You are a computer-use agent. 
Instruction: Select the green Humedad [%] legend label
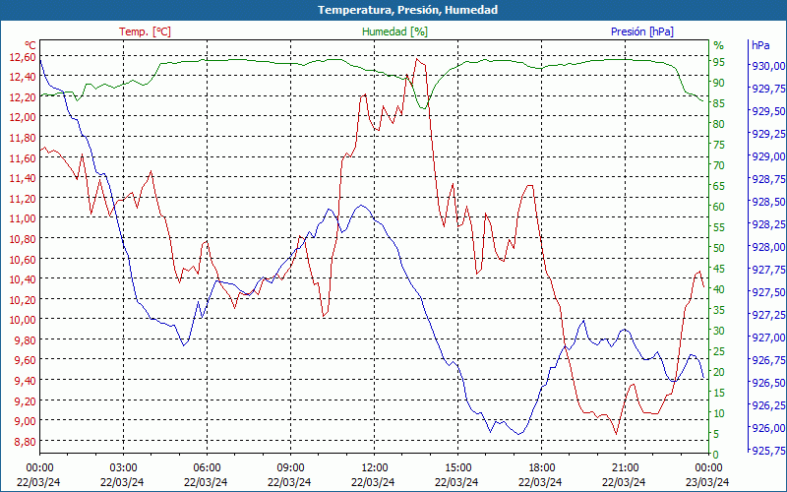click(x=394, y=31)
